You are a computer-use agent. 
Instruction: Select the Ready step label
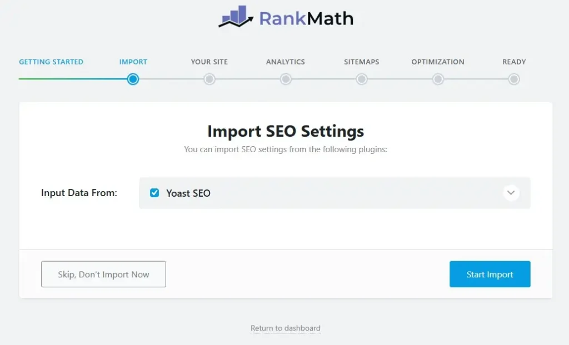point(514,62)
